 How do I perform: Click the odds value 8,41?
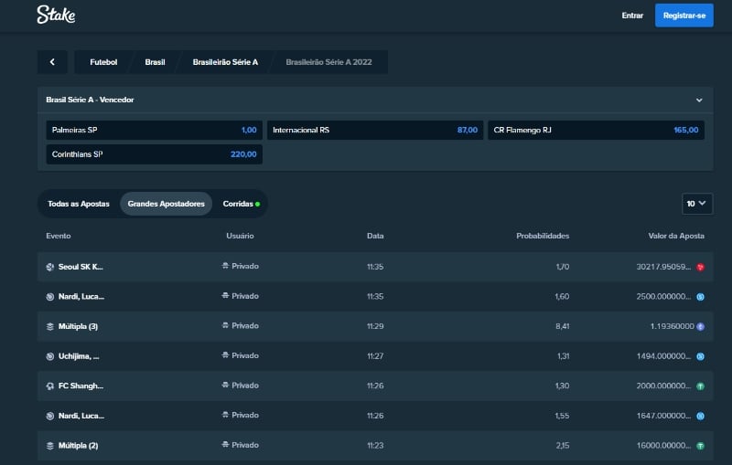(562, 327)
